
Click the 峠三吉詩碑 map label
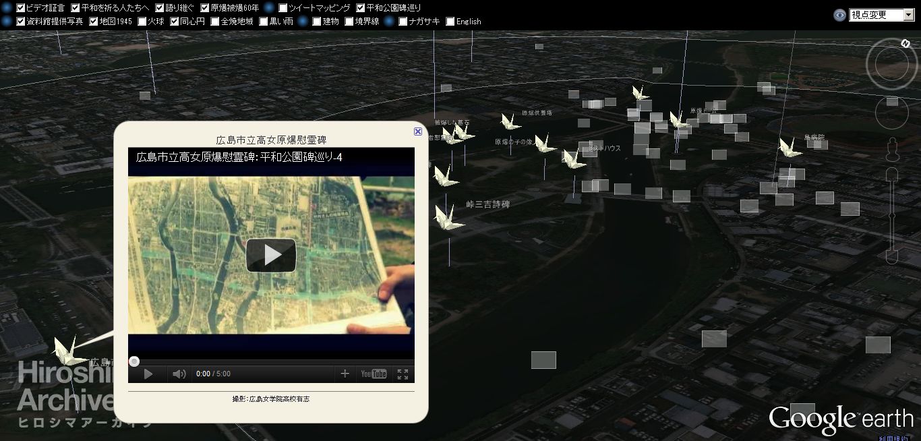[x=488, y=204]
